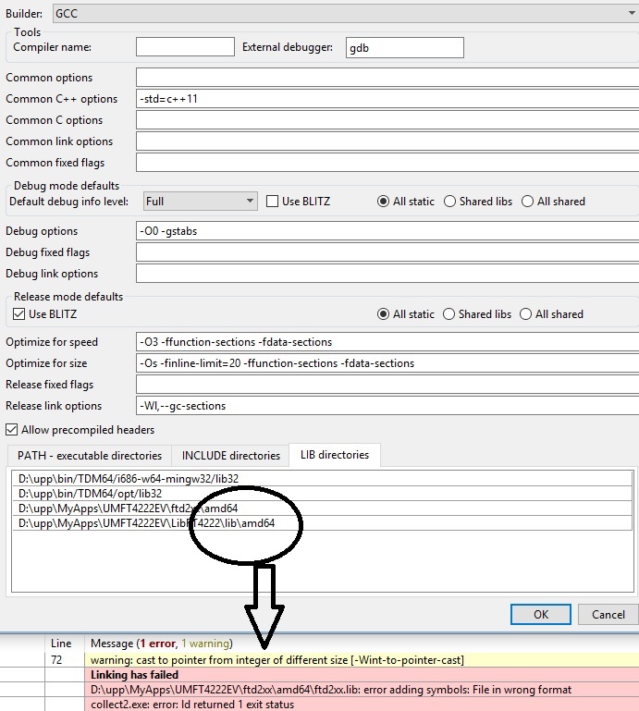
Task: Click the External debugger field containing gdb
Action: 404,47
